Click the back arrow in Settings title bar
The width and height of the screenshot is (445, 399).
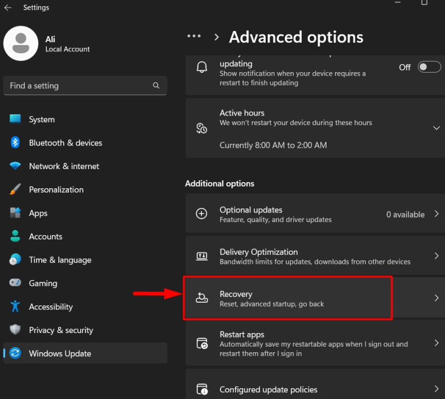tap(8, 8)
